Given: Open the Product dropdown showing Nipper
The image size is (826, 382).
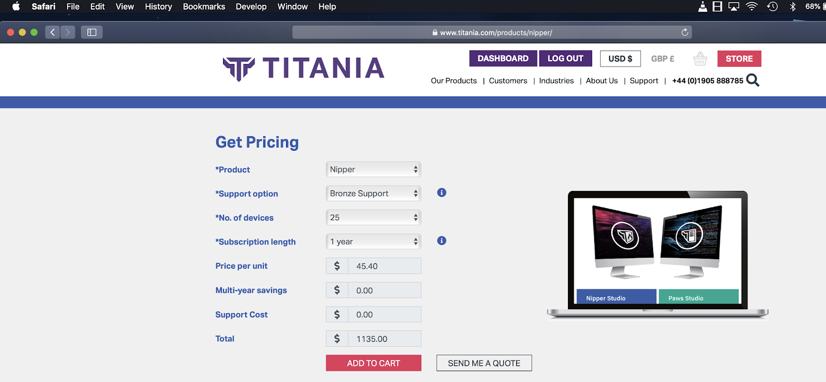Looking at the screenshot, I should click(x=373, y=169).
